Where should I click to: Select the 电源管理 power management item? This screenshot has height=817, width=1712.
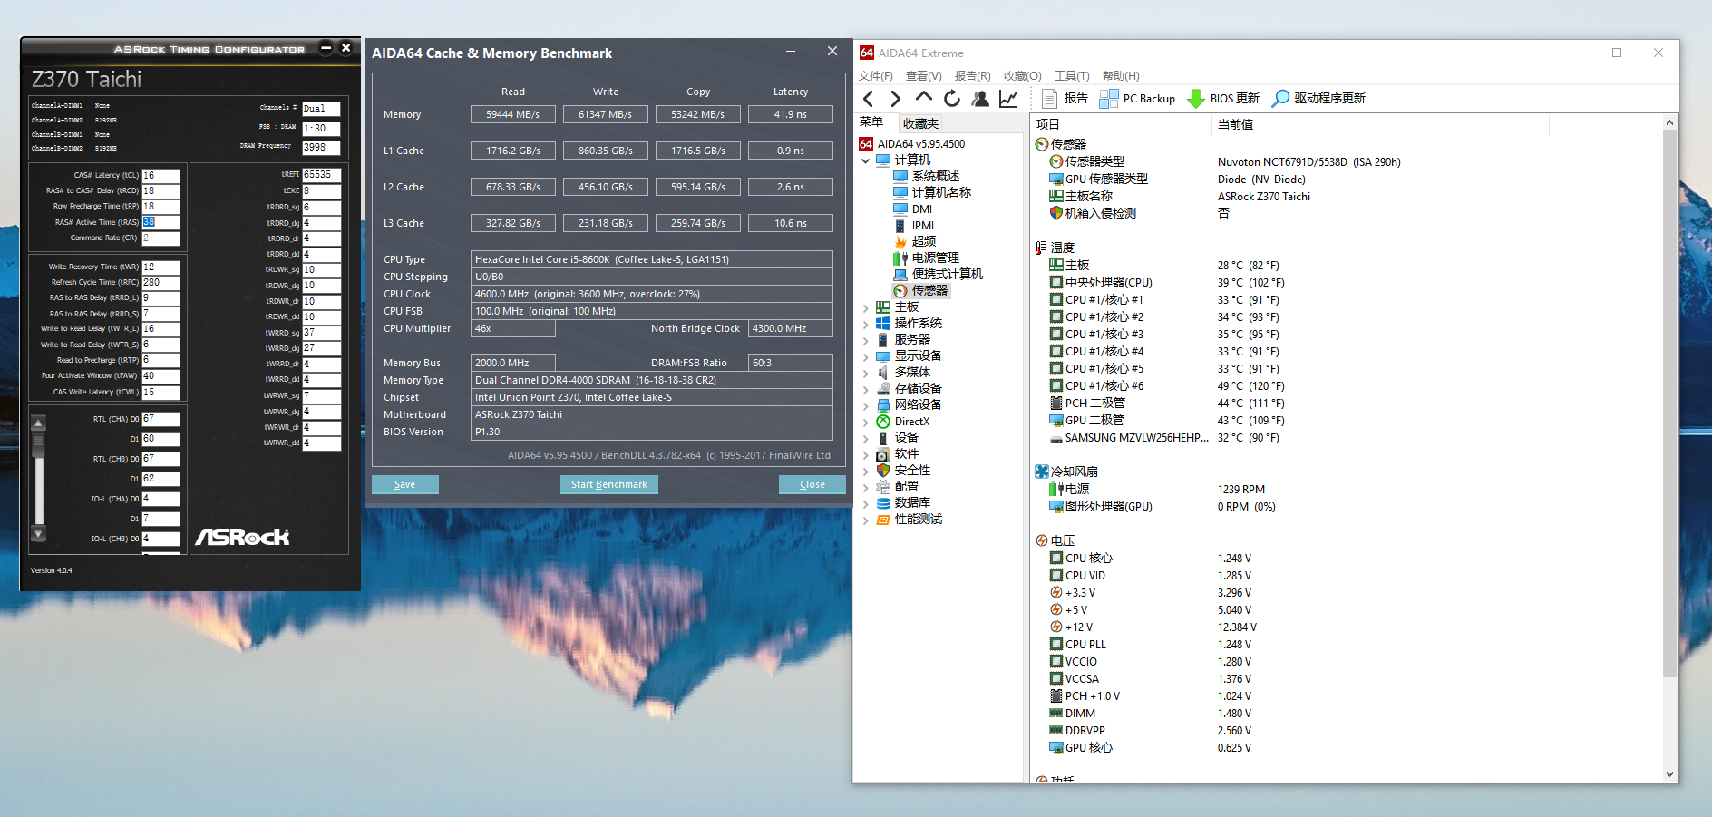click(938, 257)
